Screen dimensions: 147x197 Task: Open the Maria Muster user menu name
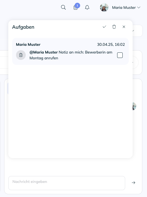(124, 7)
